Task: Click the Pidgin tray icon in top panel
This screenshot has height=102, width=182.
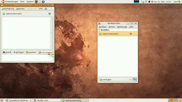Action: [143, 2]
